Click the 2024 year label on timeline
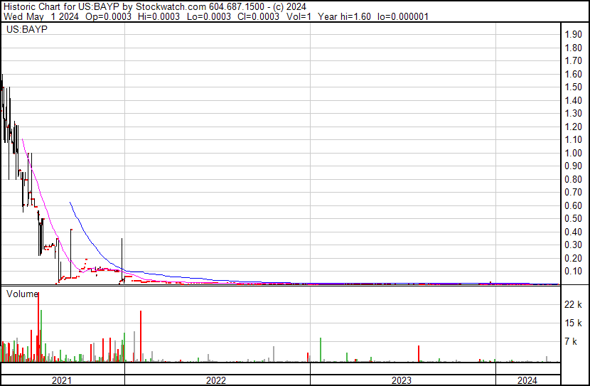This screenshot has height=386, width=590. [527, 380]
